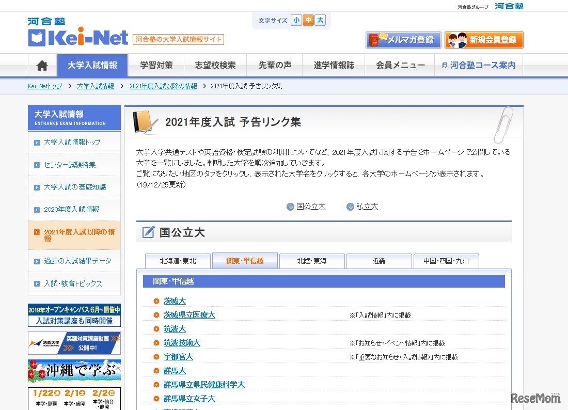Open 会員メニュー in the navigation bar
The height and width of the screenshot is (410, 568).
click(x=400, y=65)
